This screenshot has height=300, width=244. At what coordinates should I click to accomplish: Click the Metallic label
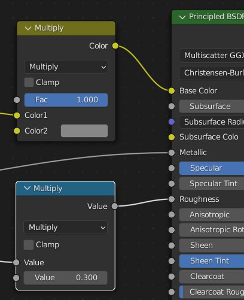(x=193, y=153)
